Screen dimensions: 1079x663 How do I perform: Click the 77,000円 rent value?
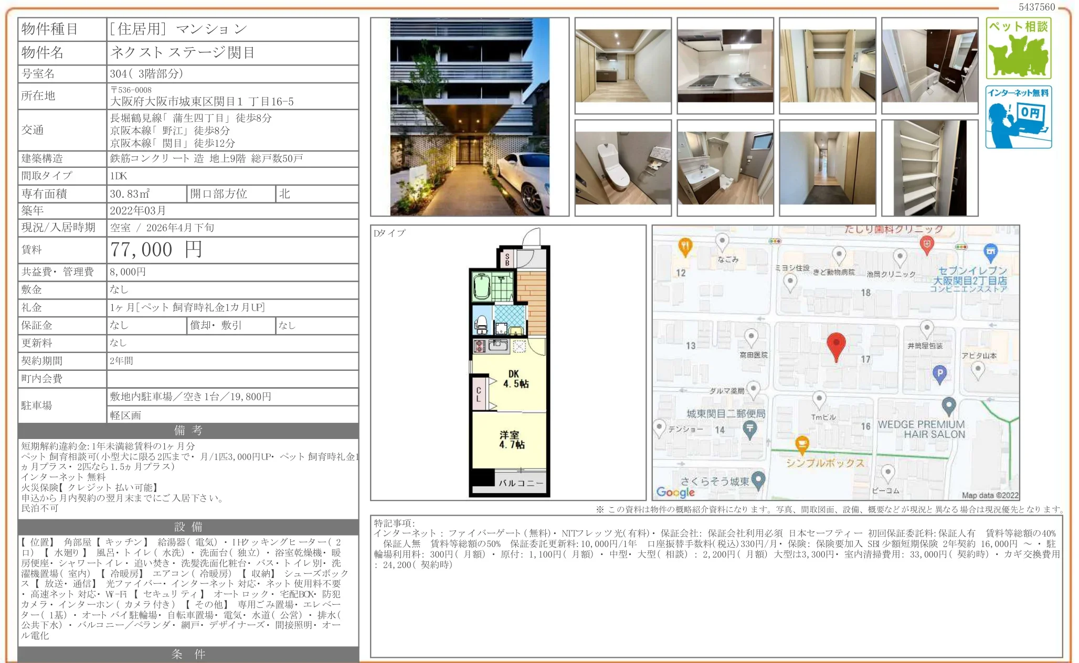[156, 250]
